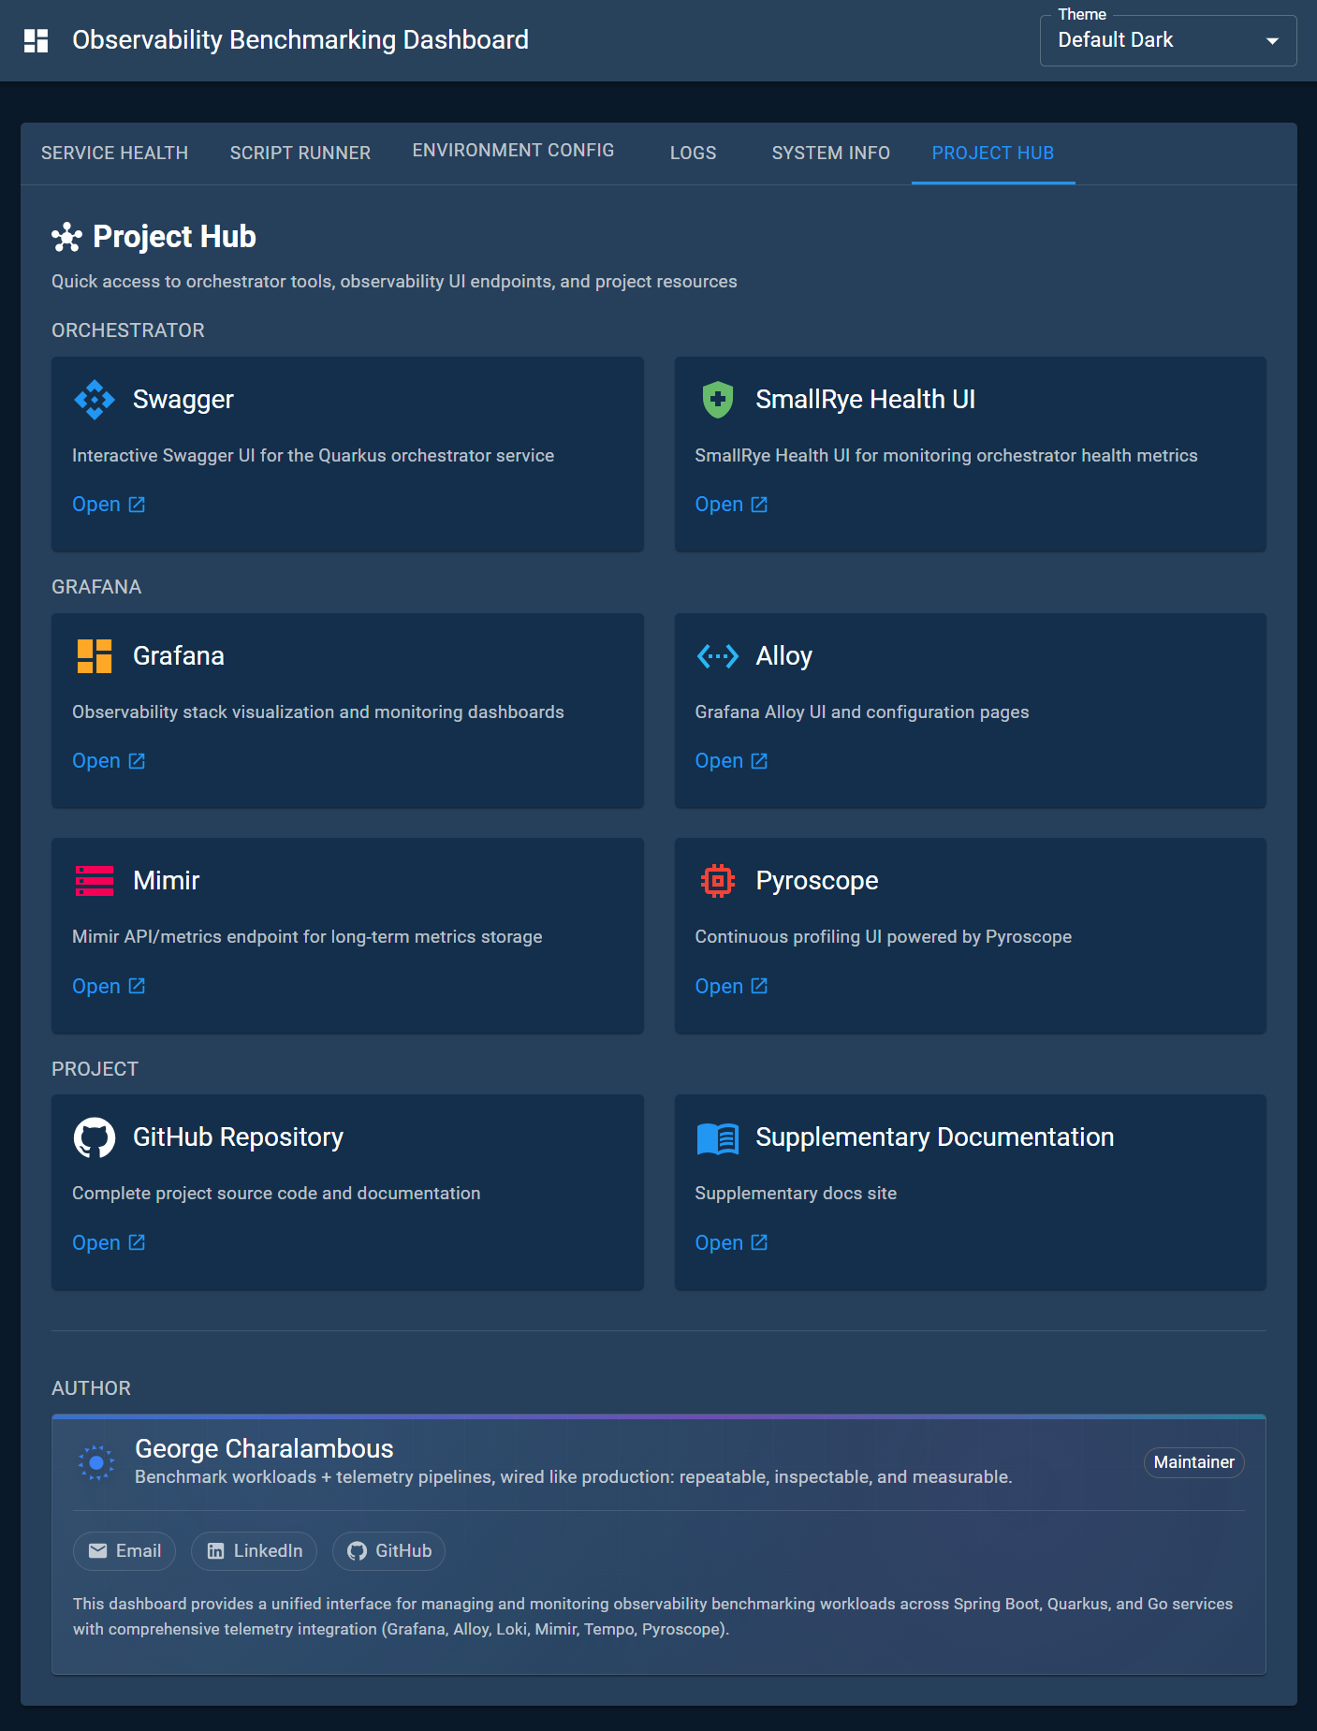
Task: Click 'Grafana Alloy UI and configuration pages' text
Action: point(862,712)
